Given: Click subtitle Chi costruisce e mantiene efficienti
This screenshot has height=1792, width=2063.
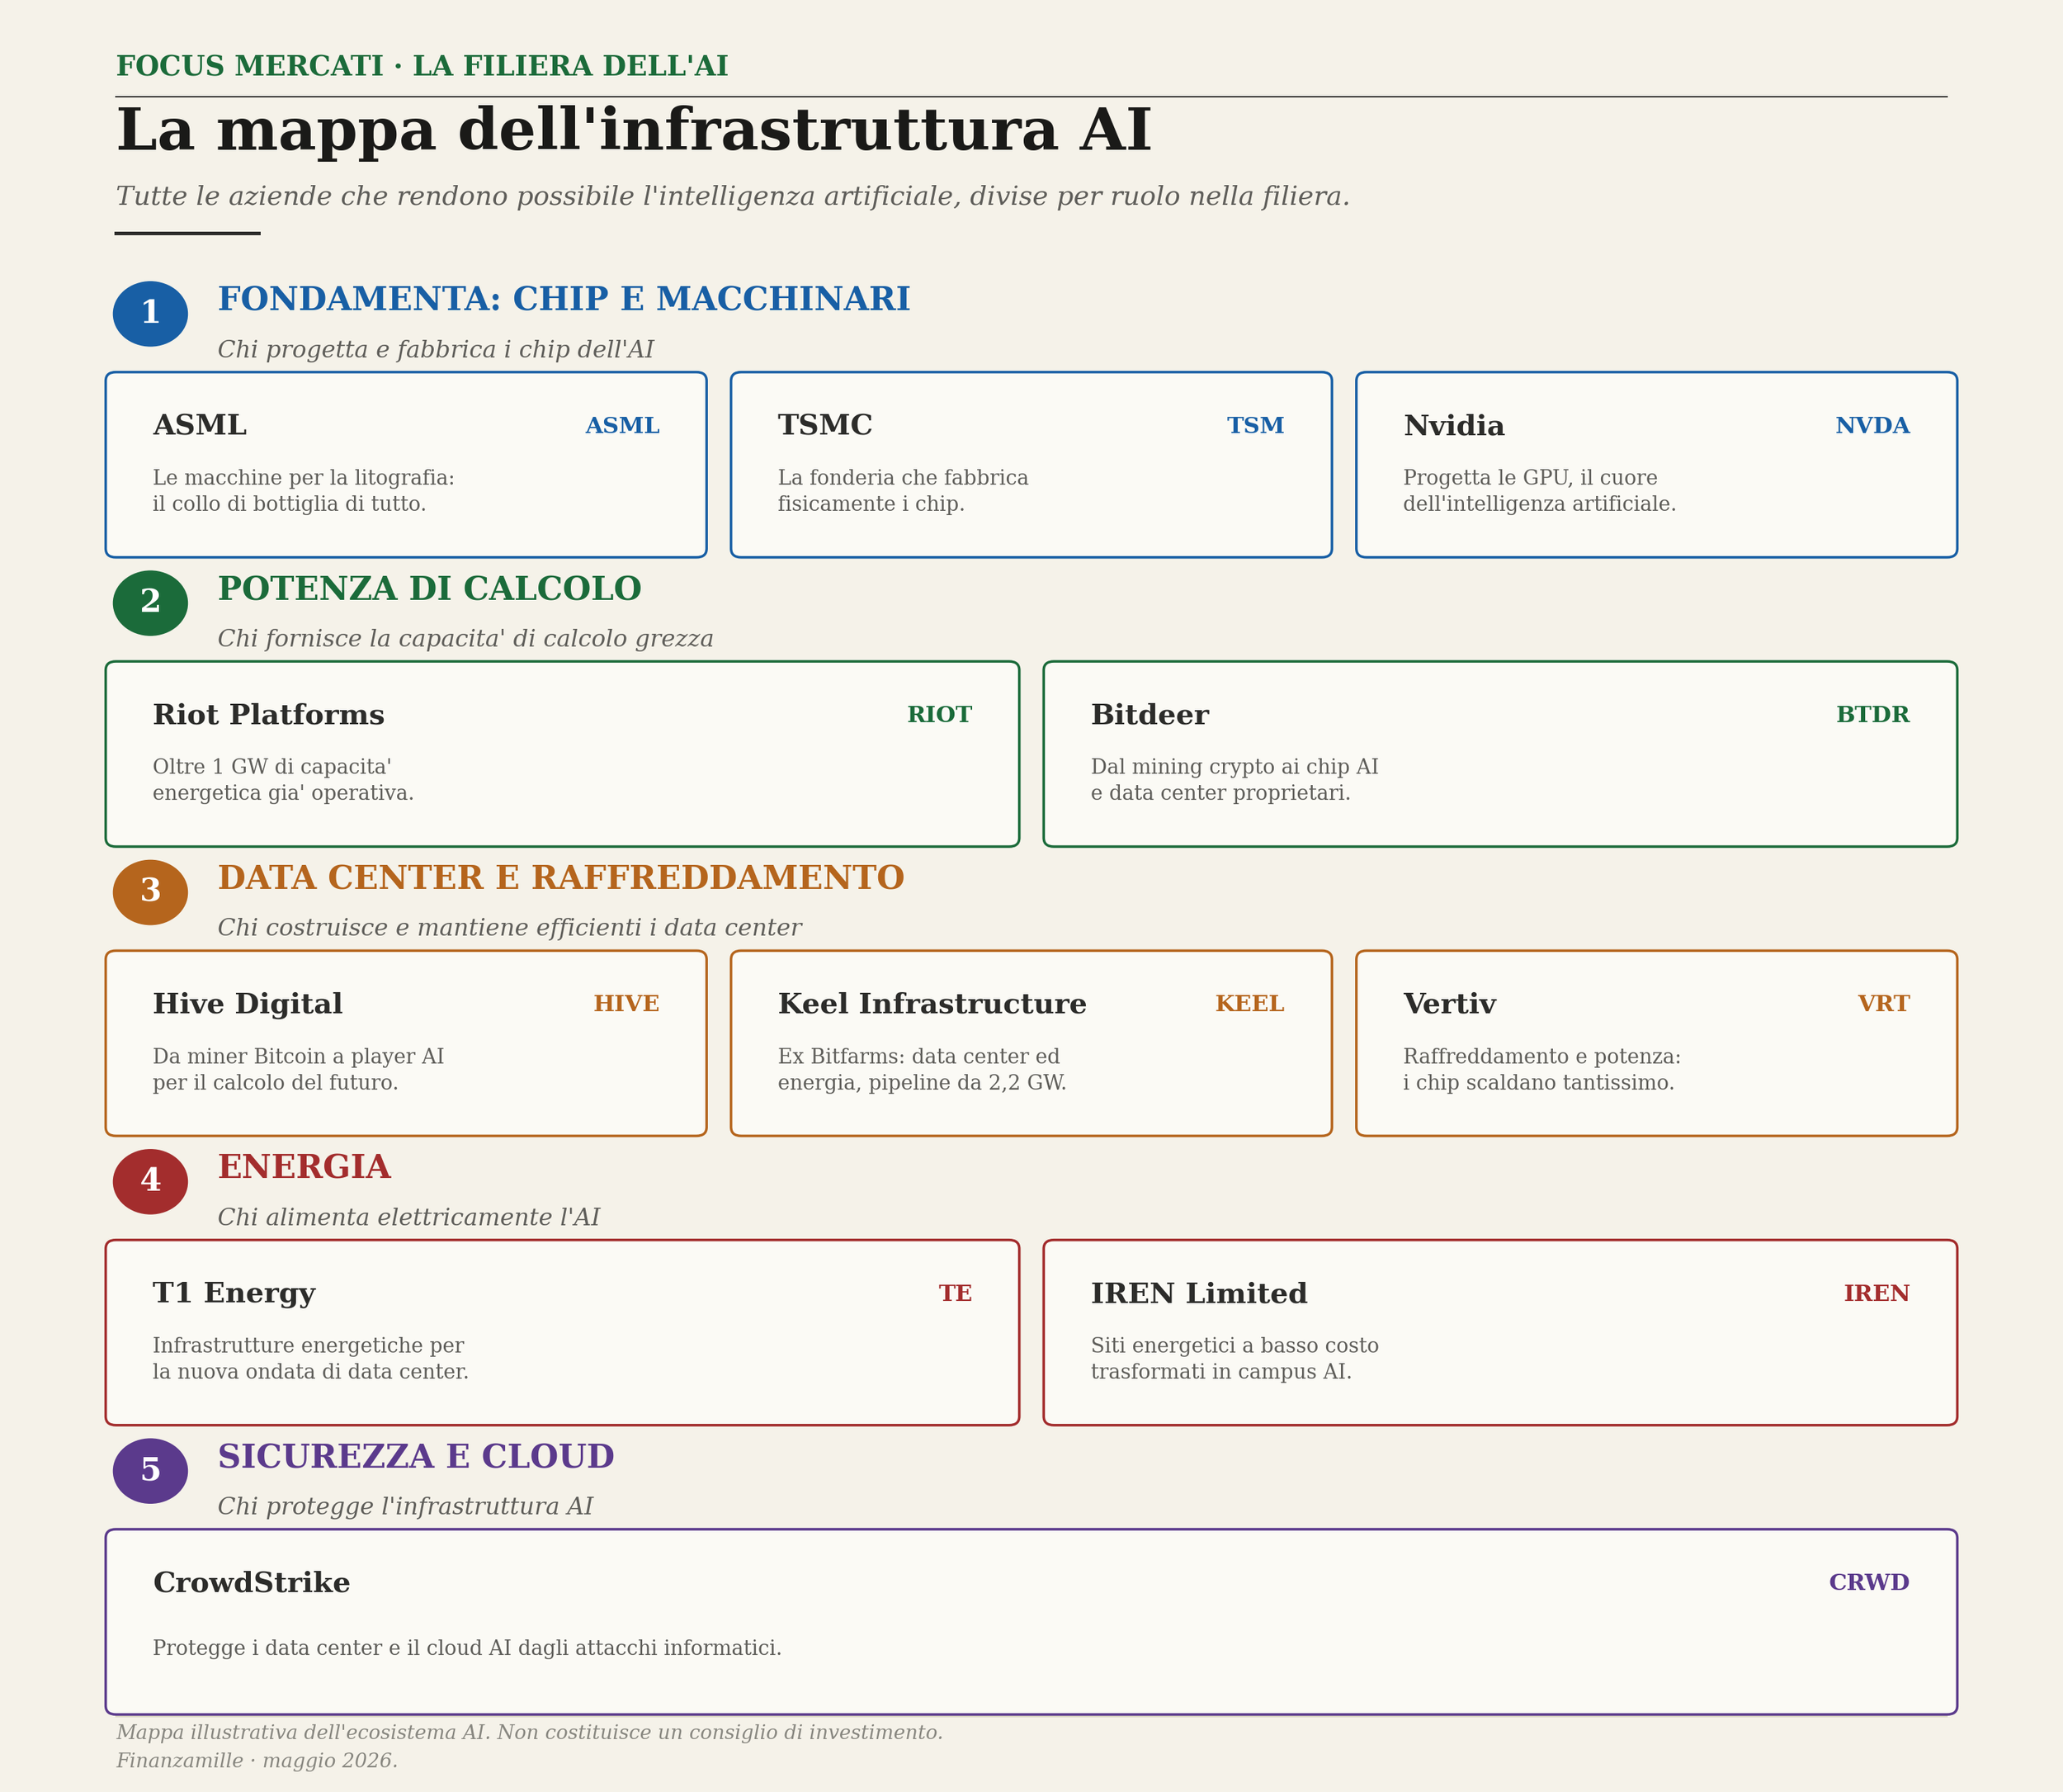Looking at the screenshot, I should tap(509, 928).
